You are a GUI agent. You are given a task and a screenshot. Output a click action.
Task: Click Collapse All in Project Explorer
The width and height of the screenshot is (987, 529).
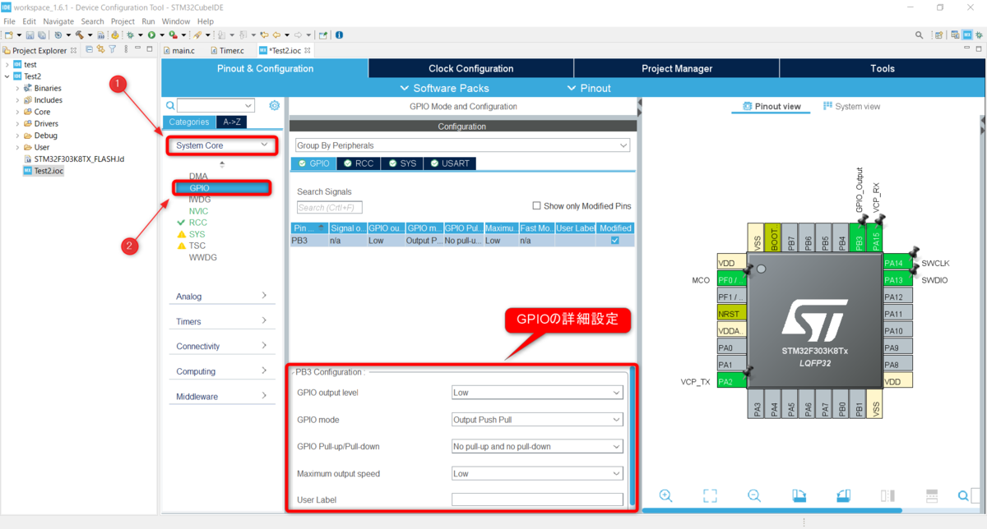pos(90,50)
